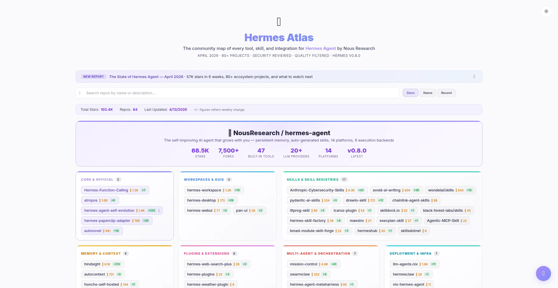Open hermes-webui repo chip
This screenshot has width=558, height=288.
click(207, 211)
